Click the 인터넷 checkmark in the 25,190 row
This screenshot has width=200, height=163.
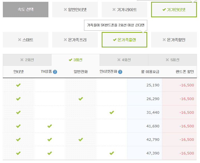click(18, 85)
